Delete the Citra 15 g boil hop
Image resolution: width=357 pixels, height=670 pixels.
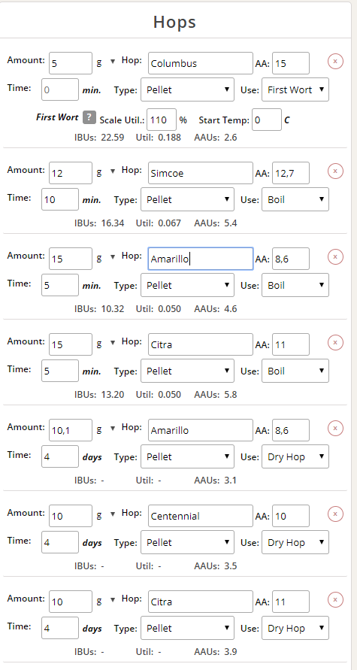click(x=335, y=343)
